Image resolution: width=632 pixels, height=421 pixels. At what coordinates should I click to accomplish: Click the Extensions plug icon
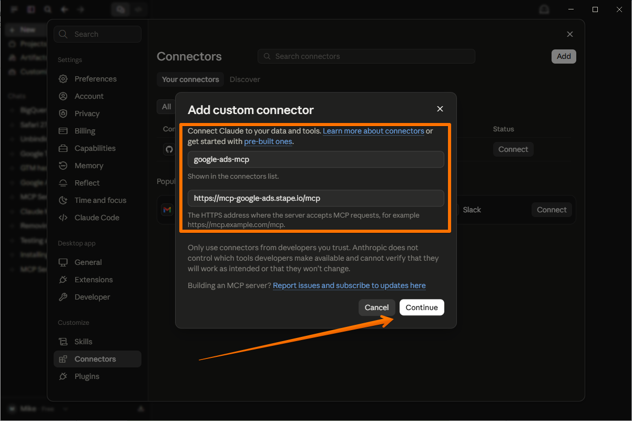coord(63,280)
